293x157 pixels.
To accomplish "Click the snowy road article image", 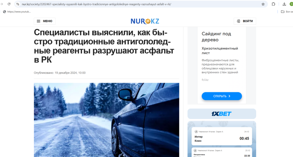I will (107, 120).
